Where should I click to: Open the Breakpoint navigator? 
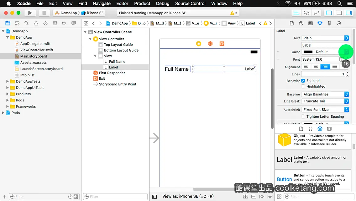(64, 23)
